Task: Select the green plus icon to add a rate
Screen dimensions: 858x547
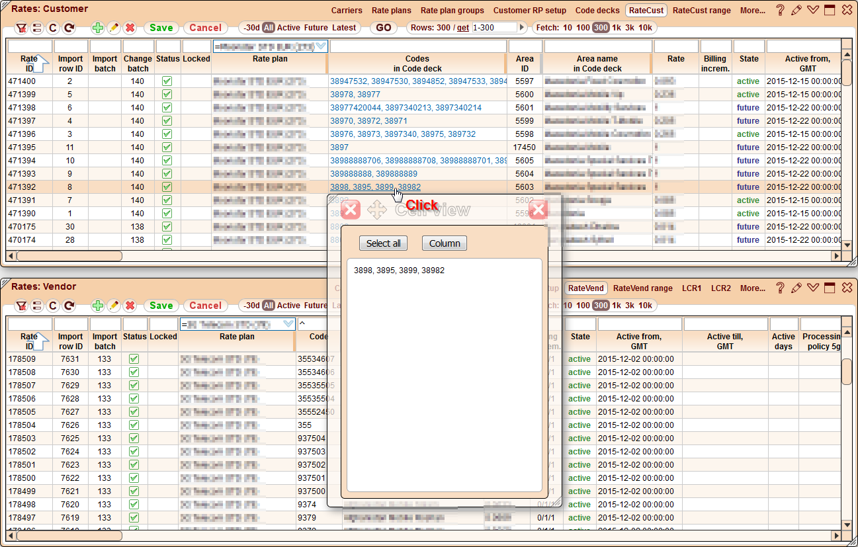Action: 97,28
